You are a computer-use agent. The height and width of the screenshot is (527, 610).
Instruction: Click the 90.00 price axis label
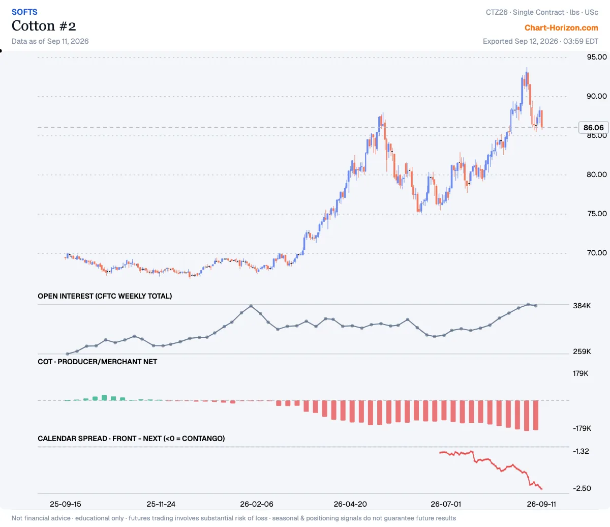pos(597,96)
